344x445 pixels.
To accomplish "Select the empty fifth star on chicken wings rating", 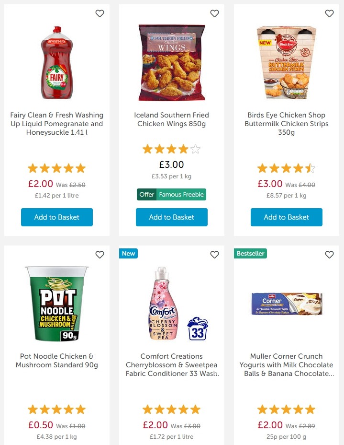I will click(195, 149).
